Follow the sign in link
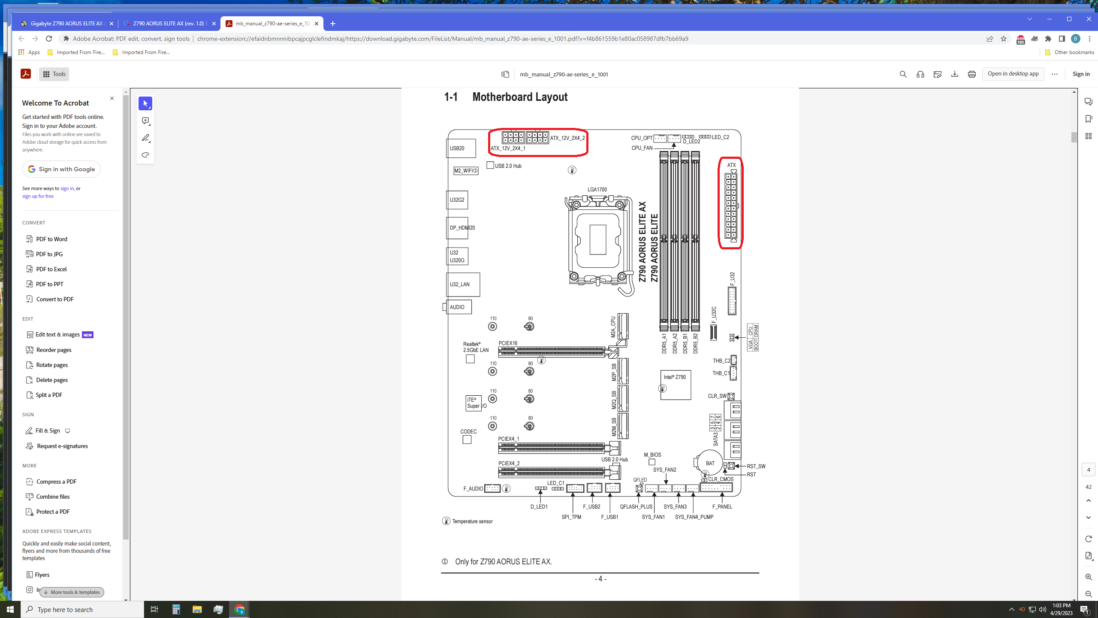The height and width of the screenshot is (618, 1098). [x=67, y=188]
